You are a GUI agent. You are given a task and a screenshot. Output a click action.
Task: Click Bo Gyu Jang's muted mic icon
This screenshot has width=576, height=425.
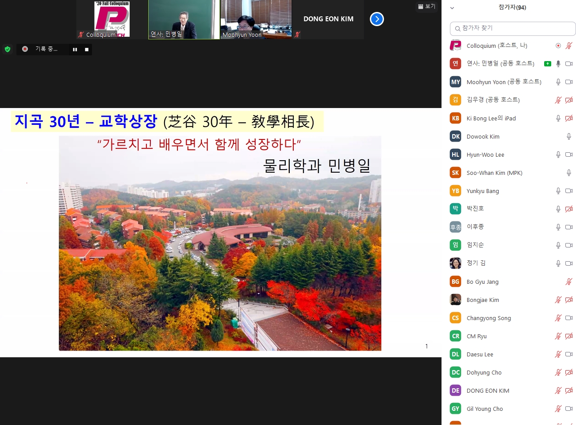coord(569,282)
